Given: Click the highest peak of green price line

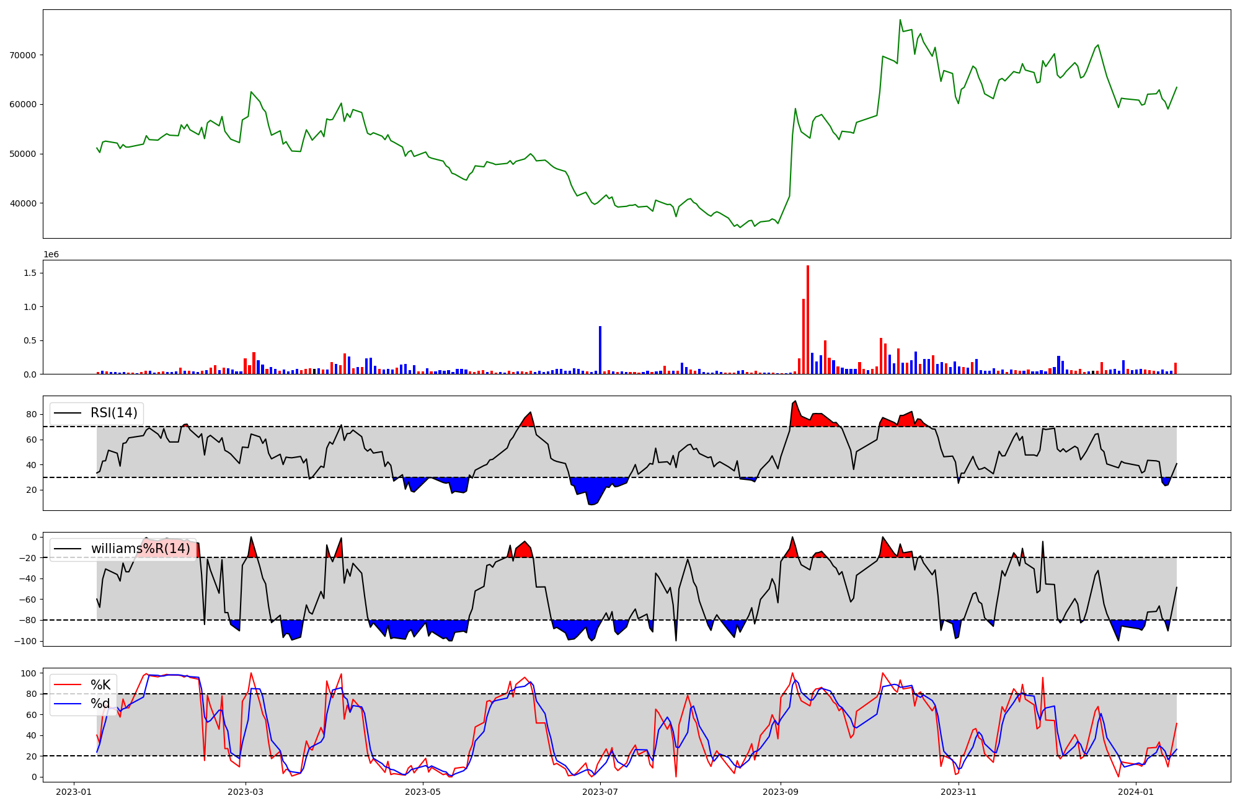Looking at the screenshot, I should pyautogui.click(x=900, y=20).
